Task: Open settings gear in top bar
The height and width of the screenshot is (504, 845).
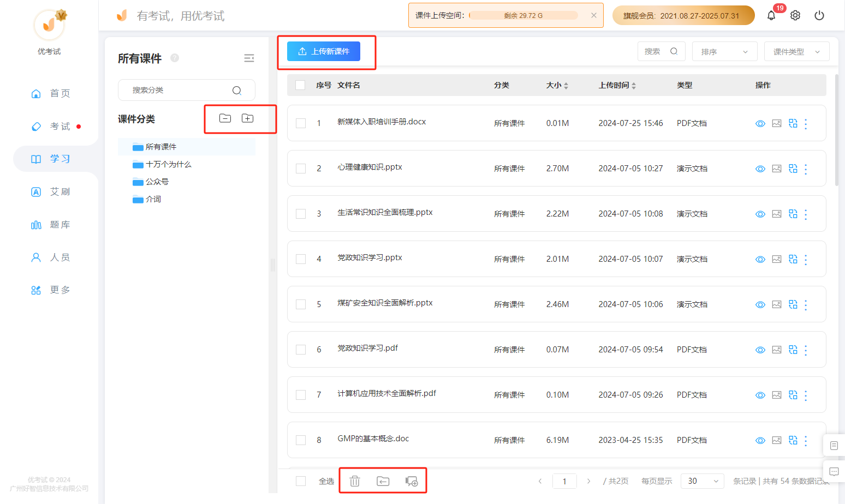Action: click(795, 15)
